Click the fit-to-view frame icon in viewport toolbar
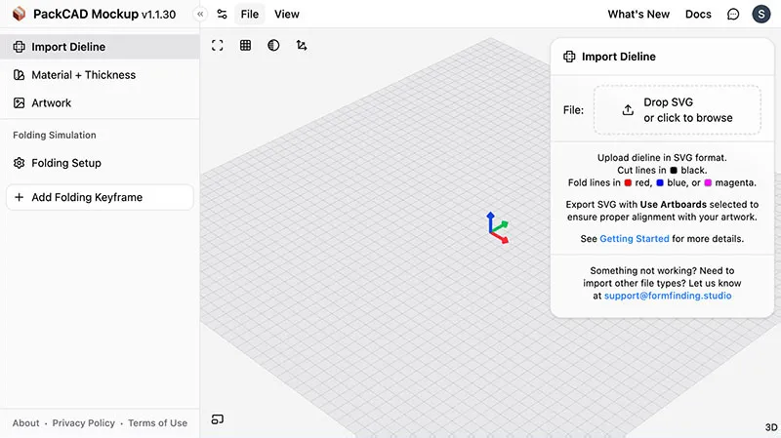 tap(217, 46)
